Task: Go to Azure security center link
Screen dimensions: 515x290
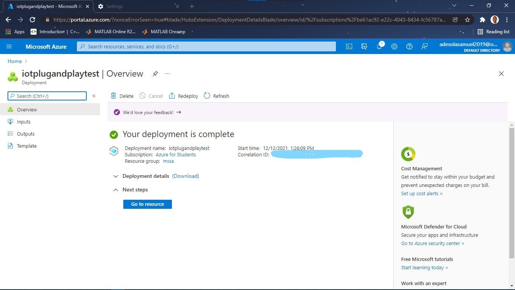Action: click(432, 243)
